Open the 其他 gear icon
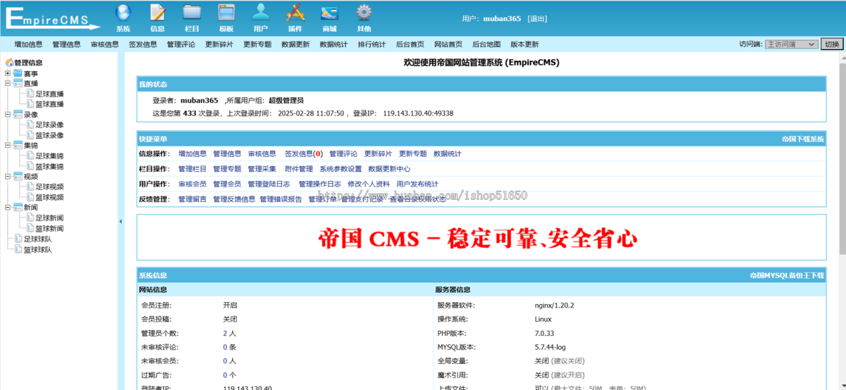 [x=364, y=13]
